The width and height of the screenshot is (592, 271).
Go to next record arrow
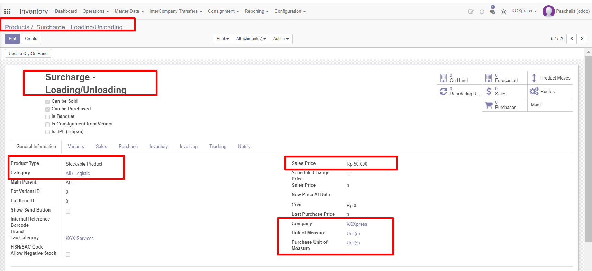582,39
